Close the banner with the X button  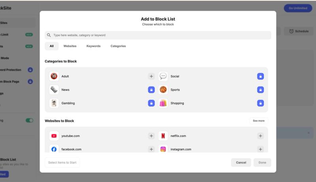[308, 133]
